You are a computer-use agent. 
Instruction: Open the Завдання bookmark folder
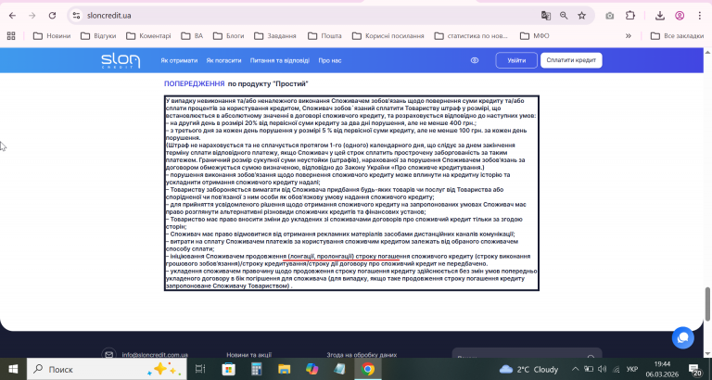275,35
